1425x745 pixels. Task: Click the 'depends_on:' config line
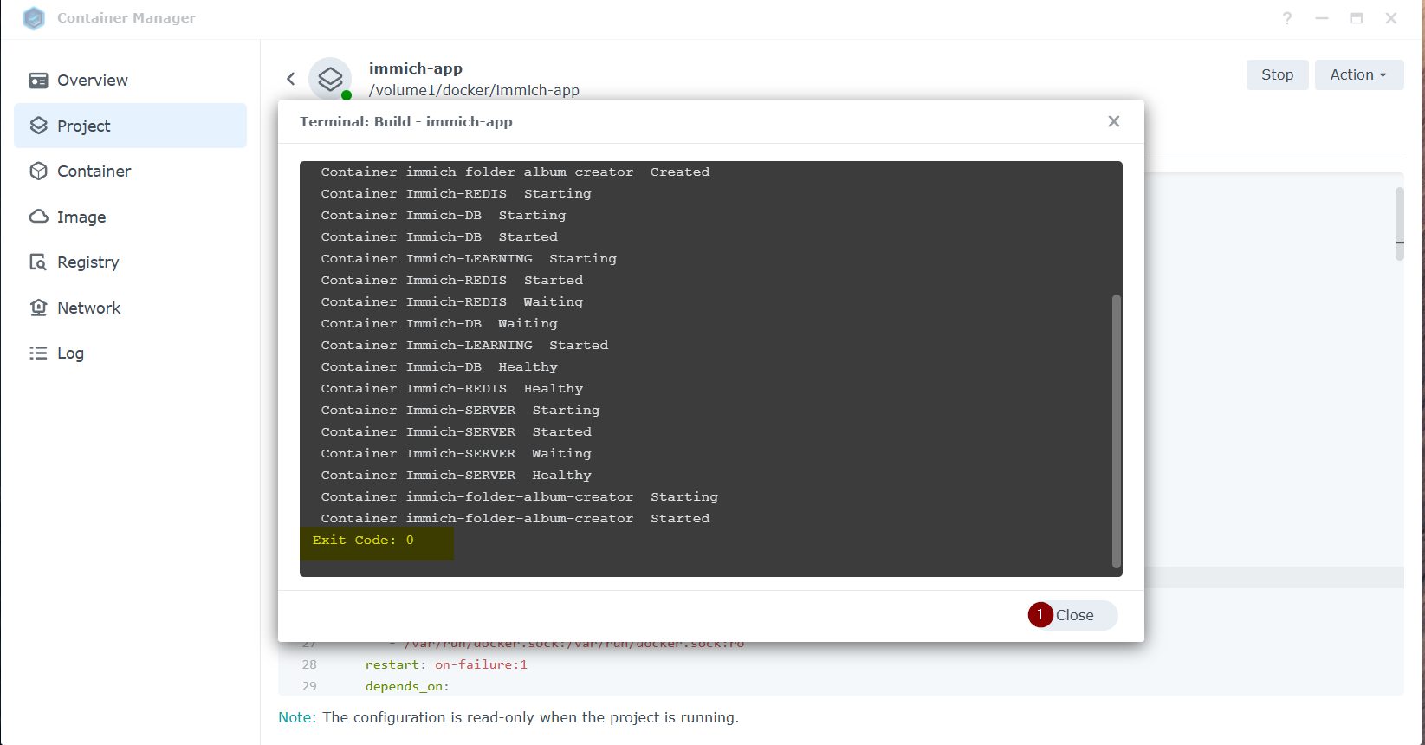tap(407, 686)
